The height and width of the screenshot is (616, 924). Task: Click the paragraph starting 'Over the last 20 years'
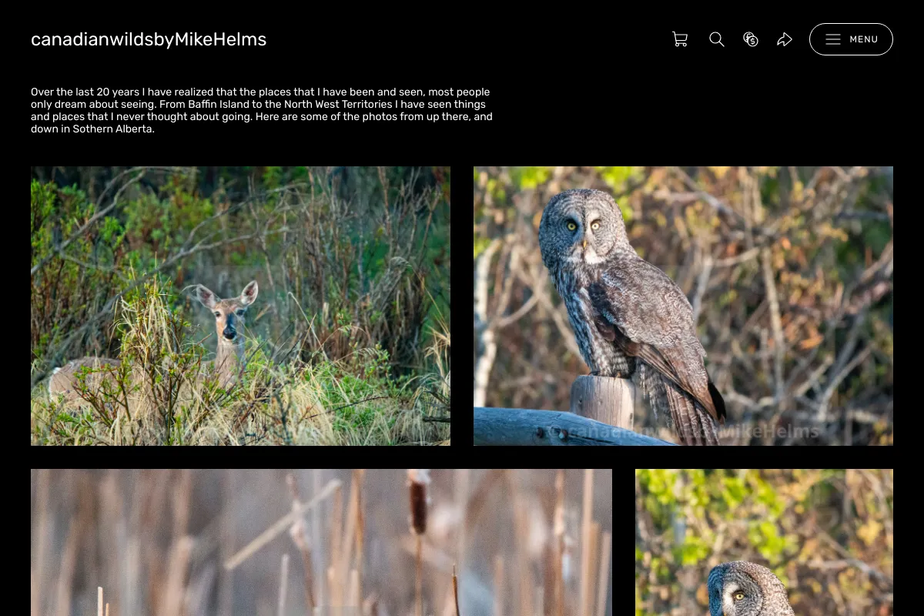coord(262,110)
